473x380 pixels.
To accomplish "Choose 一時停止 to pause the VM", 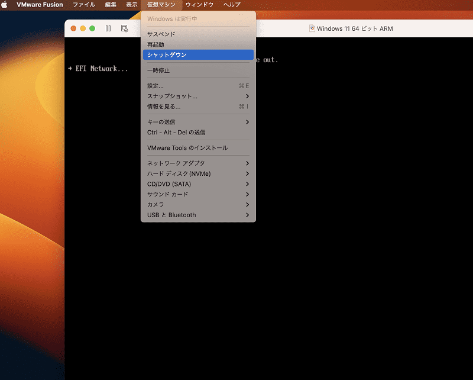I will [198, 70].
